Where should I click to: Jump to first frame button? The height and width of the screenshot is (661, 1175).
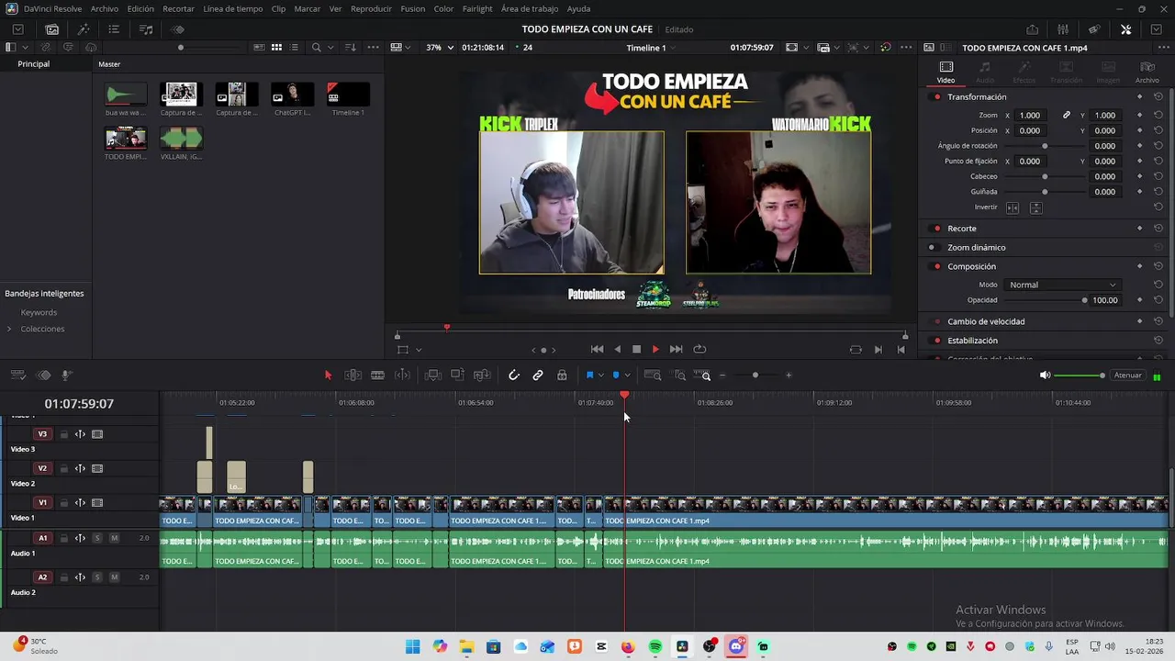[x=597, y=349]
